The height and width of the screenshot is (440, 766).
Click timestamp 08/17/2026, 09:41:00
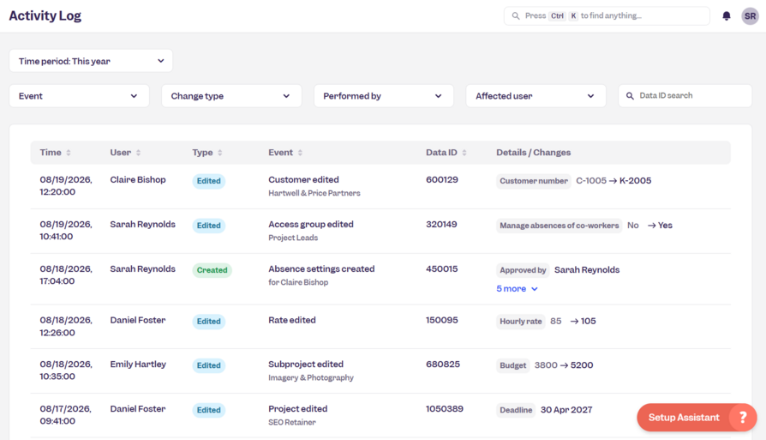click(65, 414)
